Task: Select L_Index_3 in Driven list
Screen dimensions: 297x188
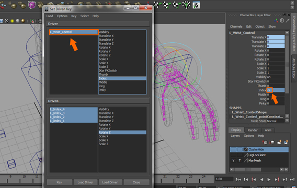Action: coord(74,113)
